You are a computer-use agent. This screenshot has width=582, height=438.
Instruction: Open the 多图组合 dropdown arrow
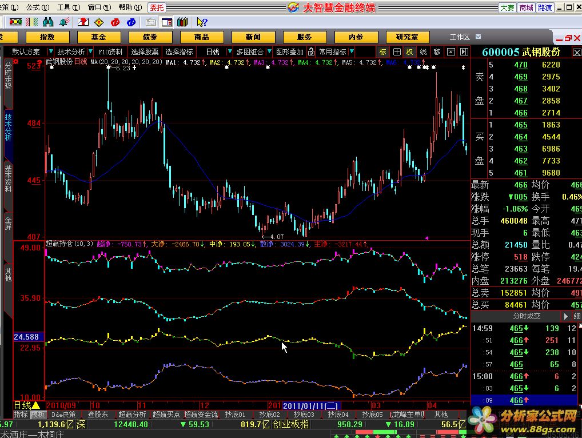tap(269, 51)
